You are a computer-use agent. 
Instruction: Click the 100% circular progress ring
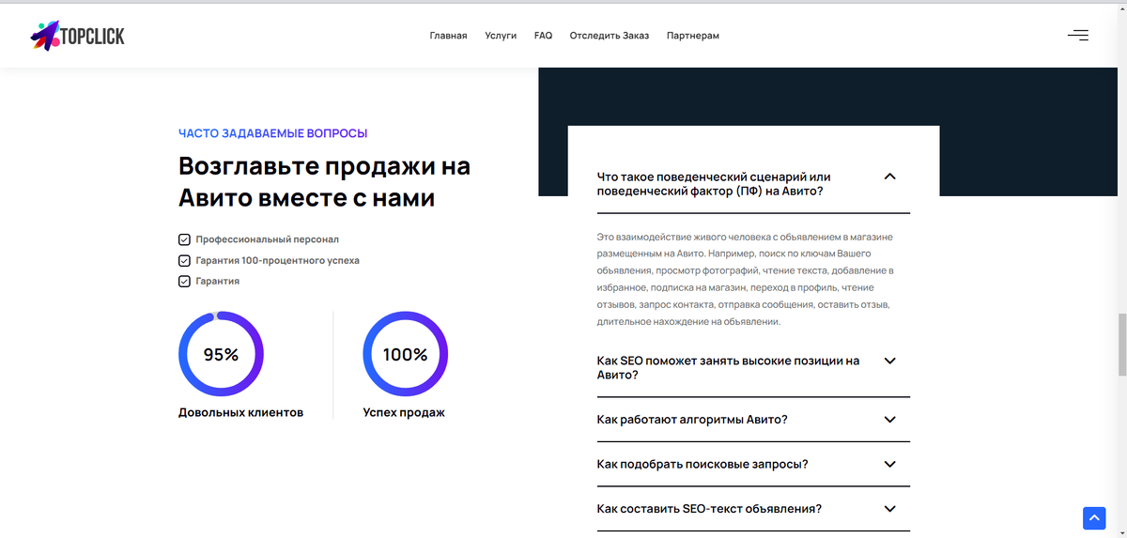pyautogui.click(x=405, y=354)
